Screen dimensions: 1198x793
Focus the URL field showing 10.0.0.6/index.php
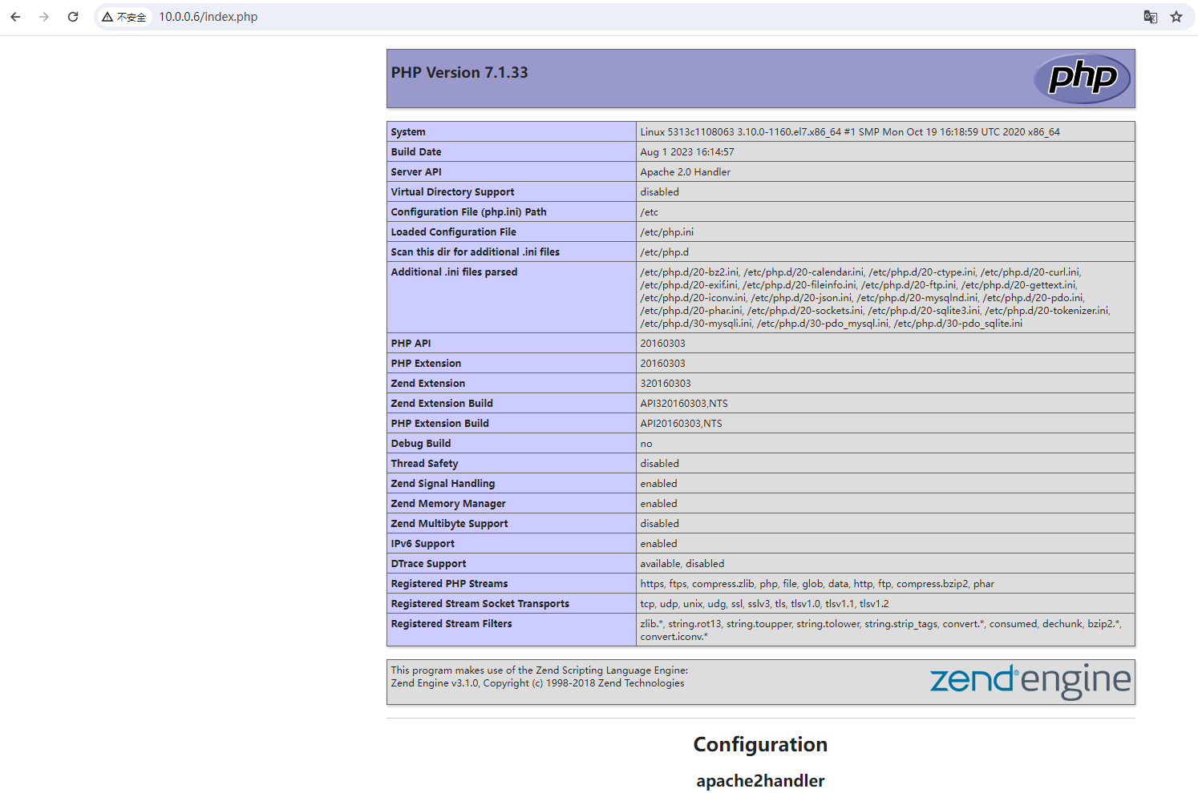click(208, 17)
